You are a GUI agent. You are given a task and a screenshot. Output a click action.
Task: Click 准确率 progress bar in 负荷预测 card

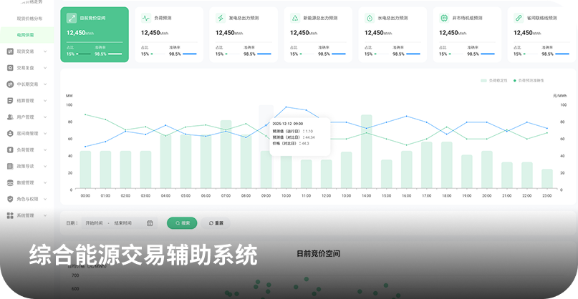click(x=190, y=54)
